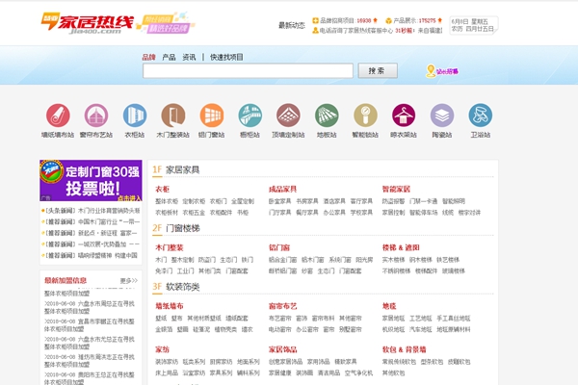Click the 书柜 sub-category link

click(x=243, y=213)
